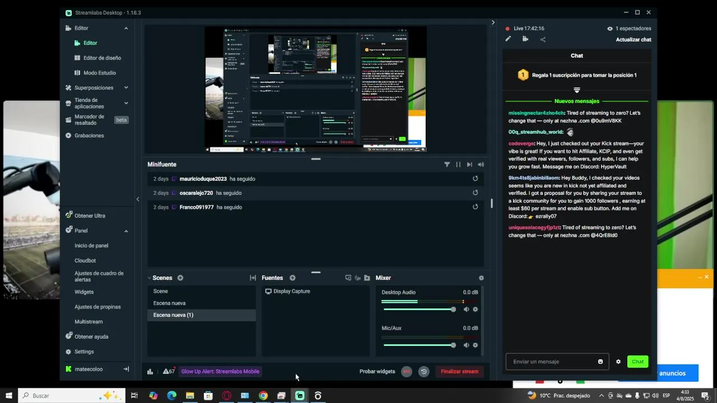Collapse the Editor section in sidebar
This screenshot has width=717, height=403.
pos(126,28)
